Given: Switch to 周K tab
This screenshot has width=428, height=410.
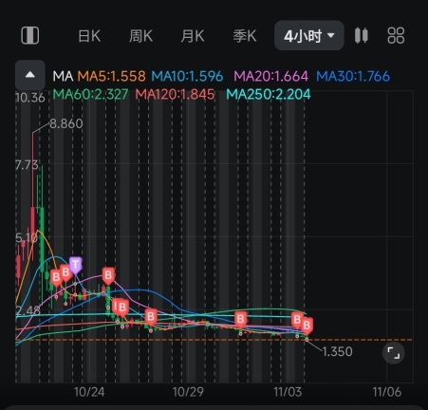Looking at the screenshot, I should click(141, 36).
